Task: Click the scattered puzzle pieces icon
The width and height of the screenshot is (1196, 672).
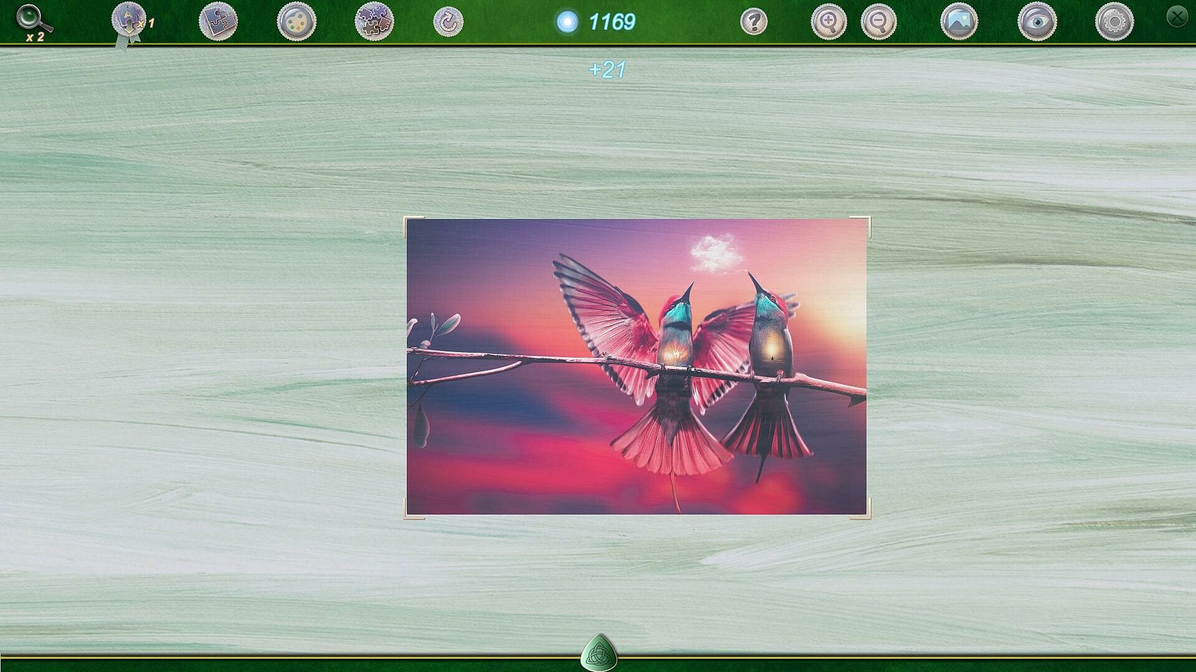Action: (x=374, y=22)
